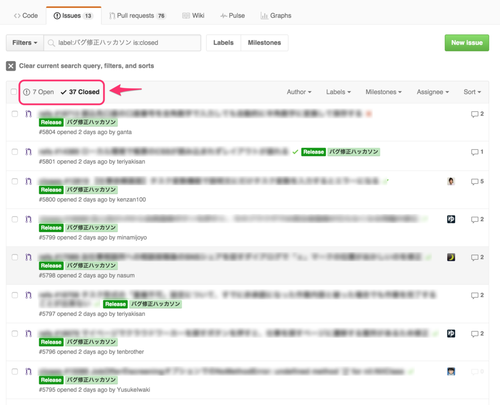Click the green check status on #5801
The width and height of the screenshot is (500, 405).
pos(295,152)
